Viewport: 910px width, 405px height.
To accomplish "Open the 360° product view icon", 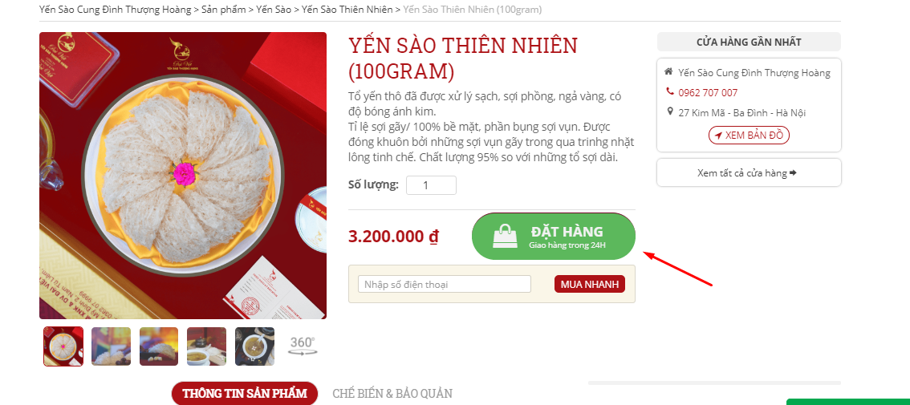I will (x=302, y=346).
